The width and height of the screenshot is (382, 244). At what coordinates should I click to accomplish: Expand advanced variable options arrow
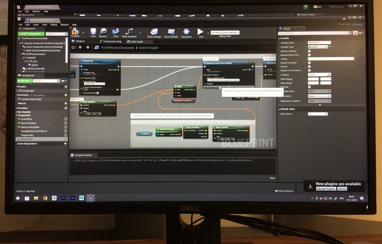pyautogui.click(x=320, y=105)
